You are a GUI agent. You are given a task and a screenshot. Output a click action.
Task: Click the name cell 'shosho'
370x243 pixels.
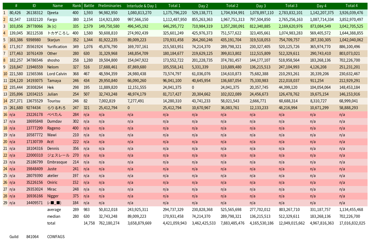click(53, 60)
